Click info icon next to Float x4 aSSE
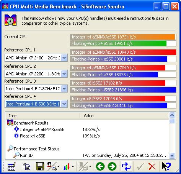This screenshot has width=181, height=174. [x=16, y=136]
